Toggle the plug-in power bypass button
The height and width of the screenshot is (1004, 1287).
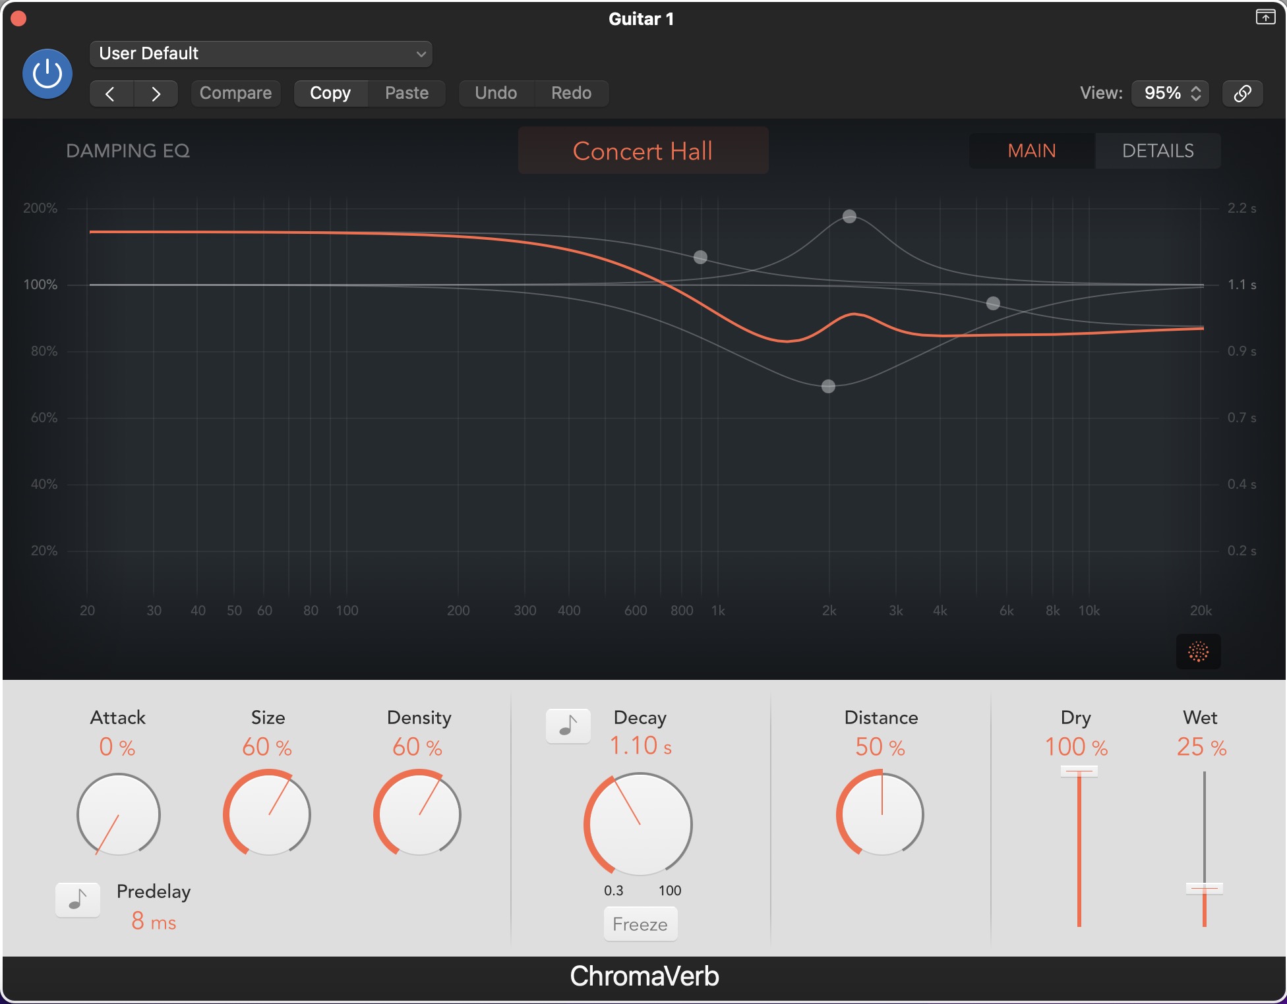(47, 73)
